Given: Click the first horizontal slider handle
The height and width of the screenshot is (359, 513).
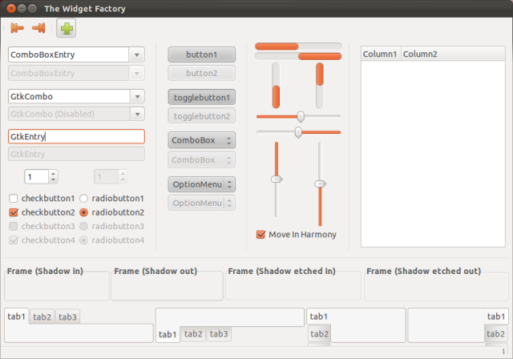Looking at the screenshot, I should click(301, 116).
